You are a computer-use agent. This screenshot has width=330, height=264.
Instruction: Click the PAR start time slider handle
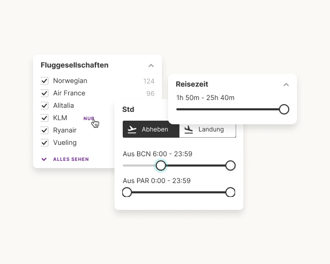coord(127,192)
